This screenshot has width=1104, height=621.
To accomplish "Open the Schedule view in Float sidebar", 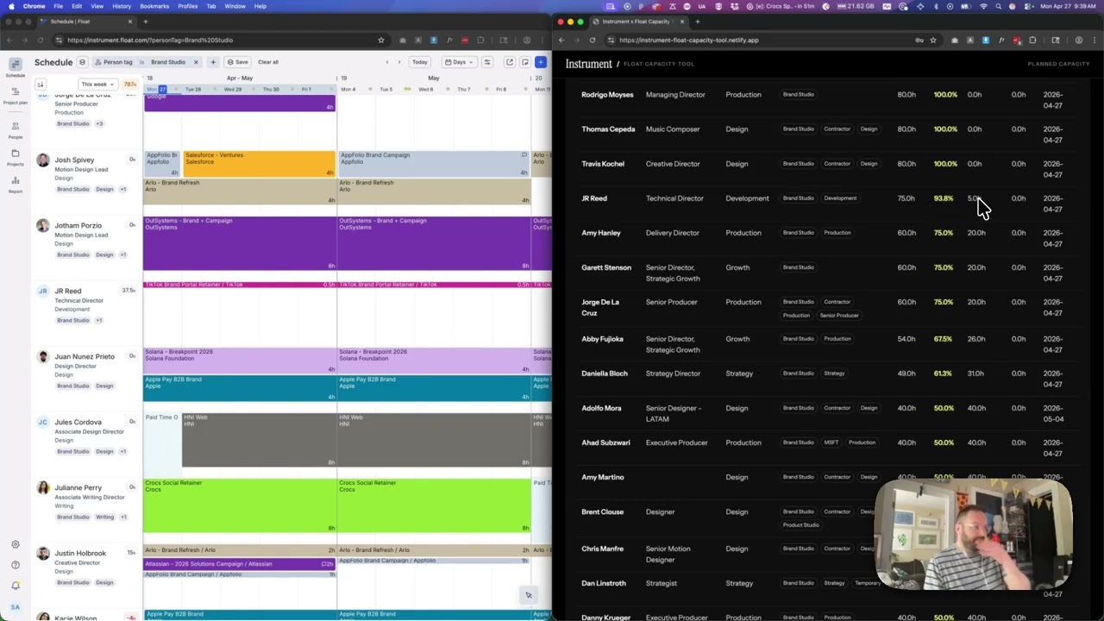I will (16, 68).
